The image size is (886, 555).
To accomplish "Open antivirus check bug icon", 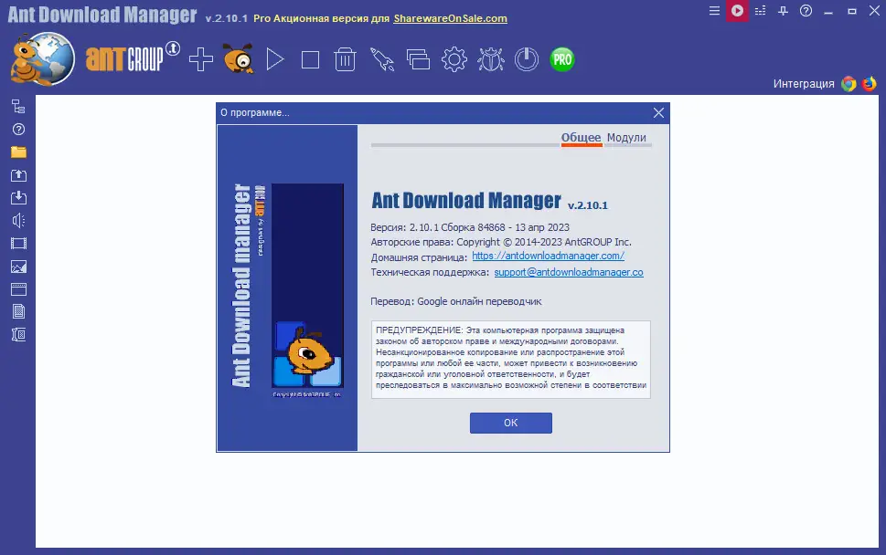I will [x=488, y=59].
